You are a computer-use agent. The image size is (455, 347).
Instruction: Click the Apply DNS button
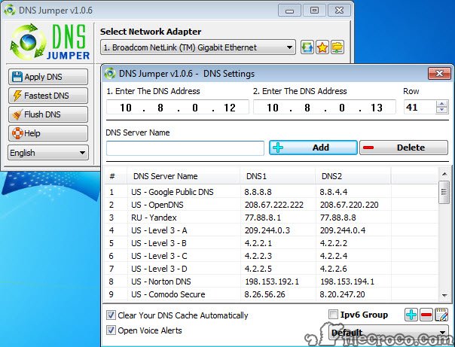tap(48, 77)
